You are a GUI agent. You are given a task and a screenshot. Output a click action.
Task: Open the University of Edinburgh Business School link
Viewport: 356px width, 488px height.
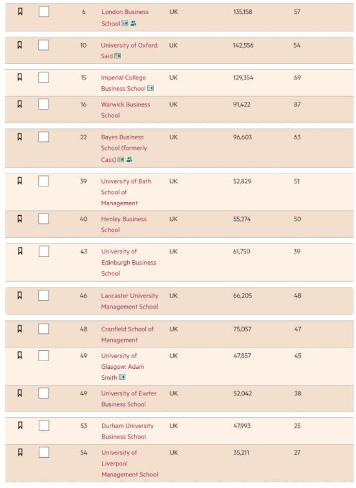pyautogui.click(x=128, y=262)
